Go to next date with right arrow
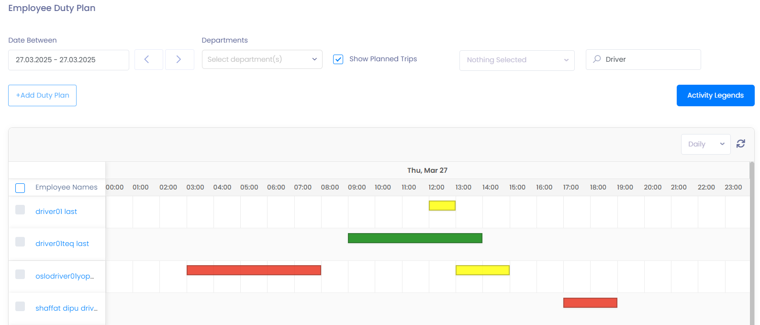This screenshot has width=760, height=325. 179,59
